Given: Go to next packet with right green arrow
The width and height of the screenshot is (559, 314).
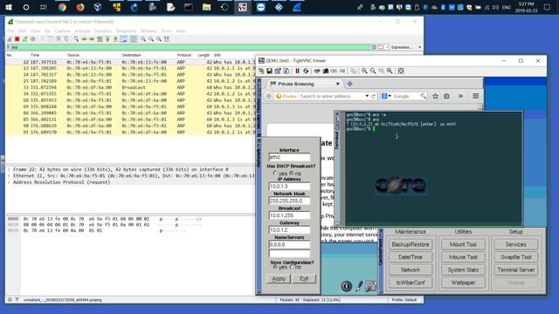Looking at the screenshot, I should click(x=92, y=39).
